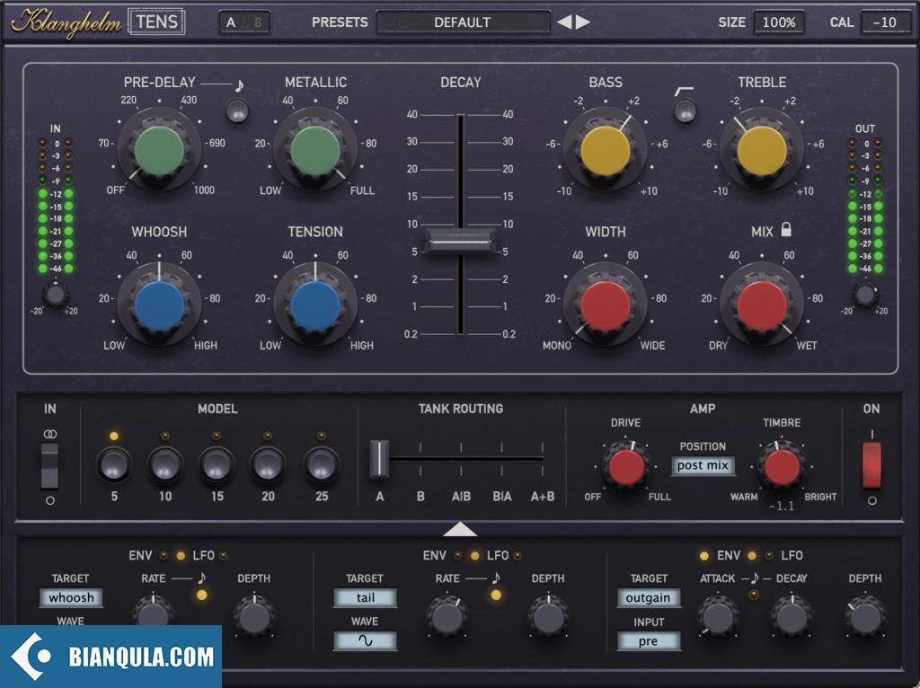Toggle the red ON power switch
Image resolution: width=920 pixels, height=688 pixels.
871,466
